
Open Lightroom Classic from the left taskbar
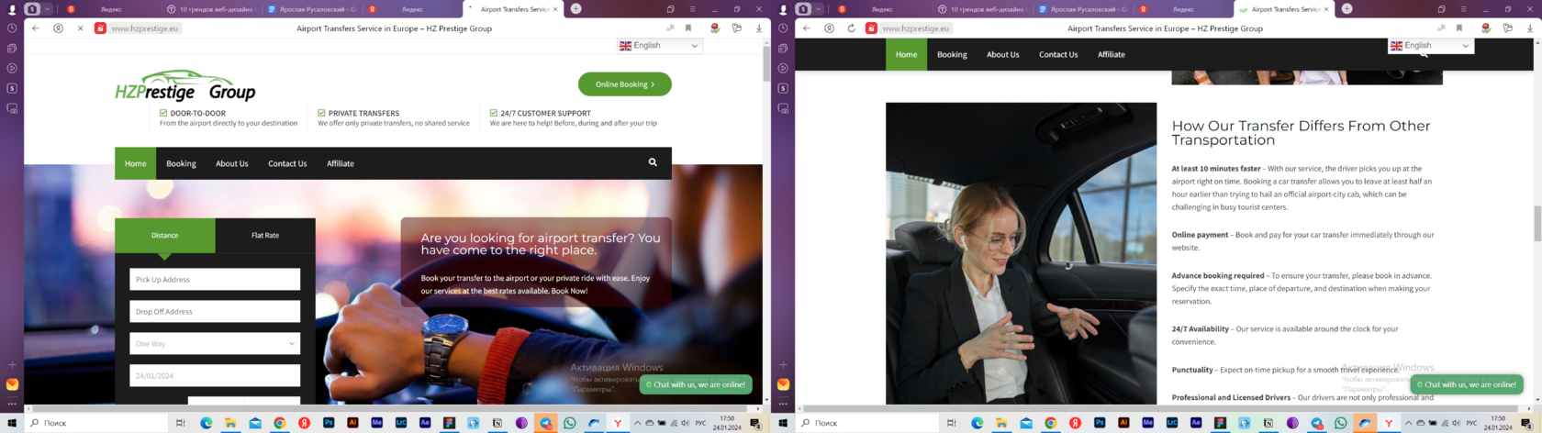pos(400,423)
